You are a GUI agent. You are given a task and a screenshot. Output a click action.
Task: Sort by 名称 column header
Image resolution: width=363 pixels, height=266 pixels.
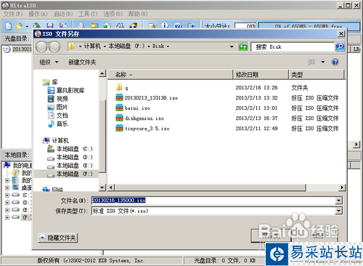coord(170,75)
